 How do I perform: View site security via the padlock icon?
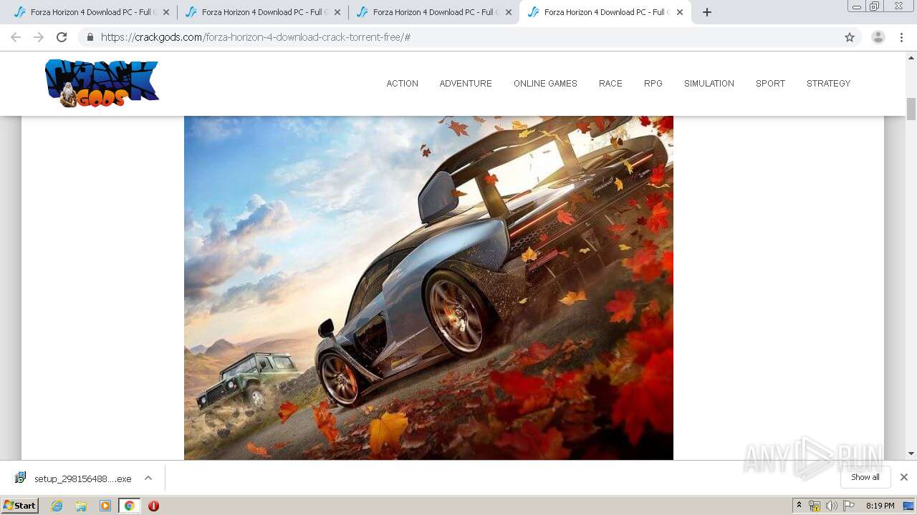(x=90, y=37)
